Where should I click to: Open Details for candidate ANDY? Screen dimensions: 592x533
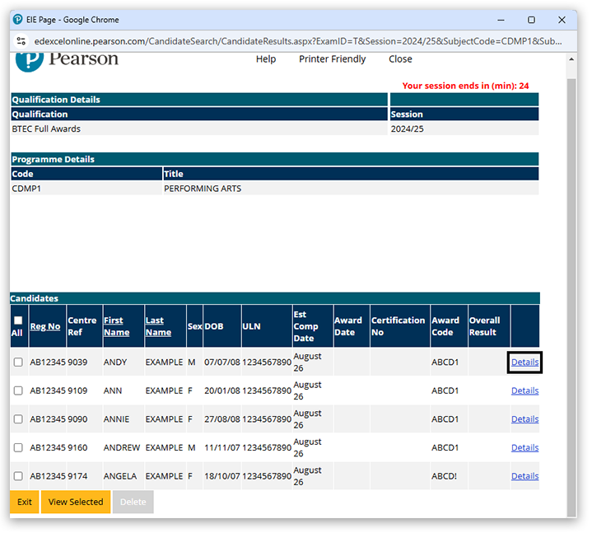(x=524, y=362)
